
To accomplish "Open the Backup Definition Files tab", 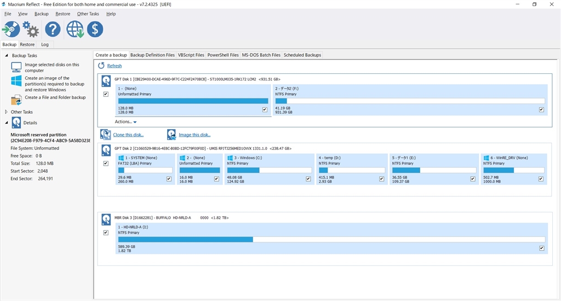I will (x=152, y=55).
